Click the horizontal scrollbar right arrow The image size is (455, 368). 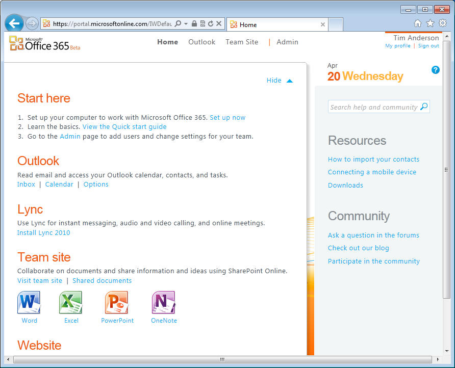438,360
